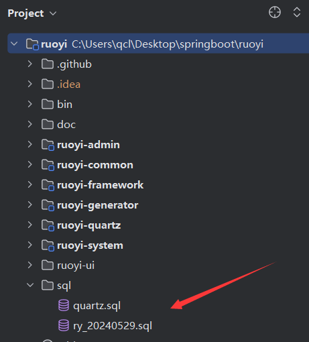Select the bin folder
309x342 pixels.
coord(64,105)
